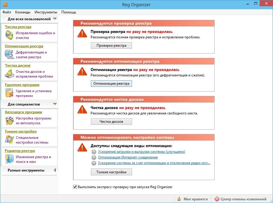Expand the Разные инструменты section arrow
Viewport: 273px width, 203px height.
tap(55, 170)
